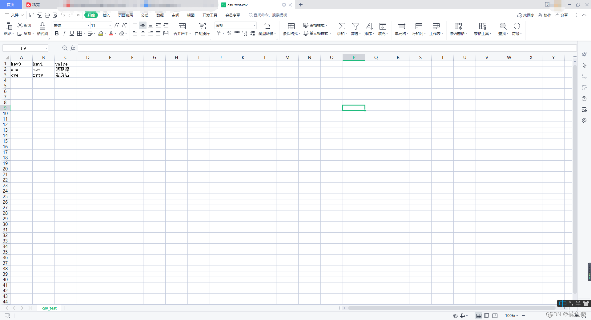The height and width of the screenshot is (320, 591).
Task: Toggle vertical middle alignment
Action: click(143, 25)
